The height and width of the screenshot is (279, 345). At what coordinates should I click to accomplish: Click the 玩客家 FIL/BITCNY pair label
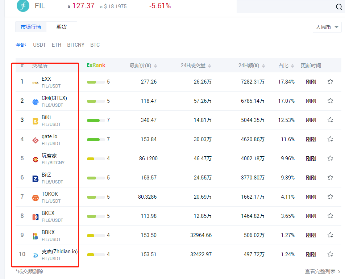[53, 163]
